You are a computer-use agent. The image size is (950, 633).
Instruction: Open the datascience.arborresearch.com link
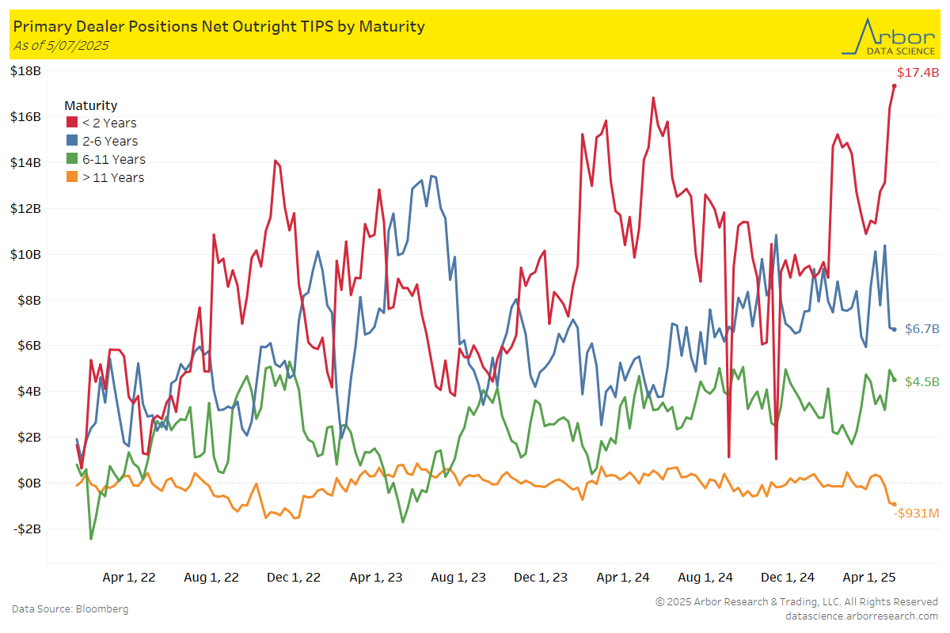(861, 616)
